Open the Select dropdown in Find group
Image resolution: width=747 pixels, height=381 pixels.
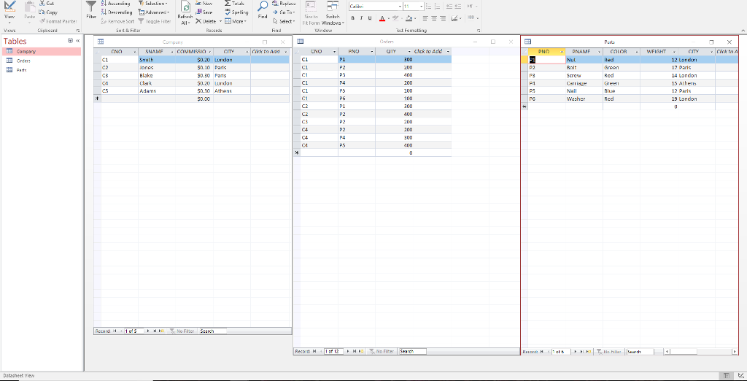click(284, 21)
